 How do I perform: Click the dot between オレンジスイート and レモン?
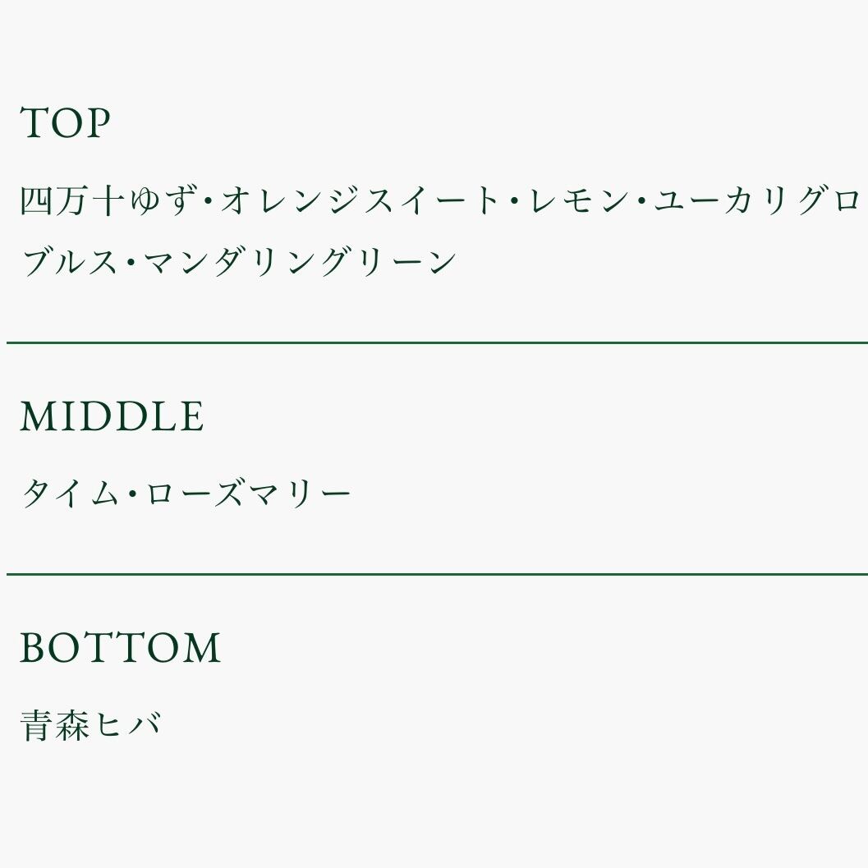click(x=515, y=202)
